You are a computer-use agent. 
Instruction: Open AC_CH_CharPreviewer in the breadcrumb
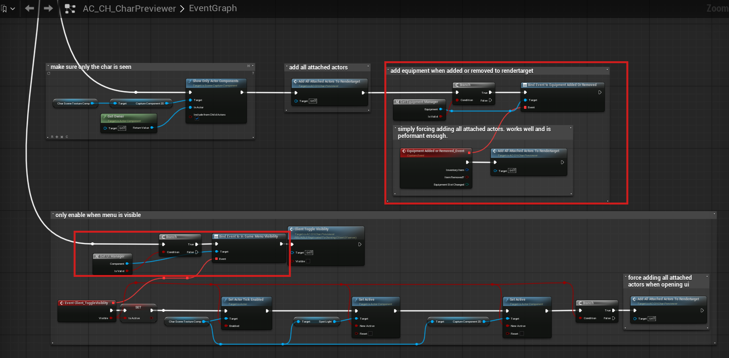point(129,8)
